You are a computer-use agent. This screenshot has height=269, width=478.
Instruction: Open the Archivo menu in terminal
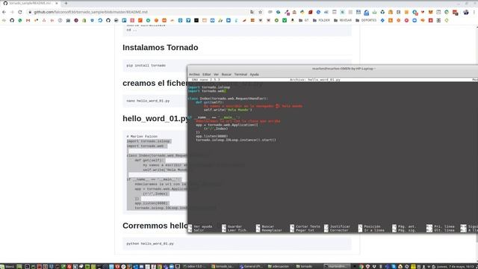194,75
